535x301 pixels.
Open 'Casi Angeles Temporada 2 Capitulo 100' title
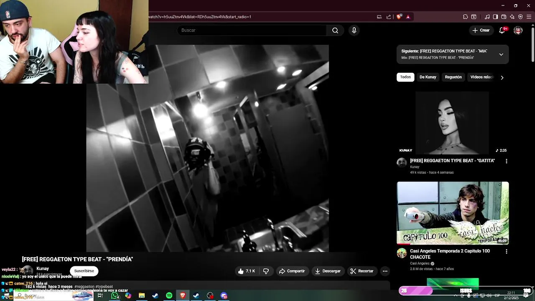tap(450, 254)
